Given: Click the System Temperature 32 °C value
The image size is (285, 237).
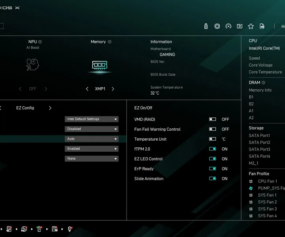Looking at the screenshot, I should tap(155, 93).
